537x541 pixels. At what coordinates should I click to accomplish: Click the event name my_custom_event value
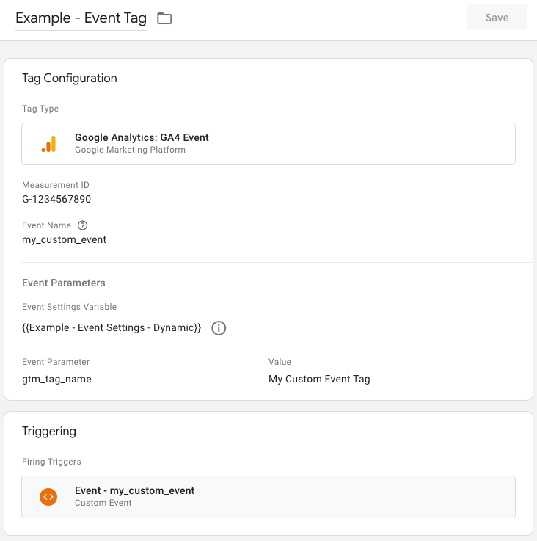point(64,239)
